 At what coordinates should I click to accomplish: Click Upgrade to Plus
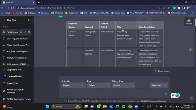[14, 70]
